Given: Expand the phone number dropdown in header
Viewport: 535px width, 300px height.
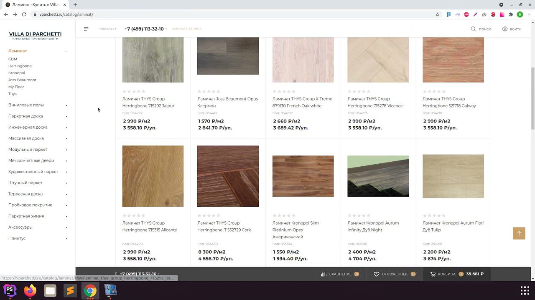Looking at the screenshot, I should pos(166,29).
